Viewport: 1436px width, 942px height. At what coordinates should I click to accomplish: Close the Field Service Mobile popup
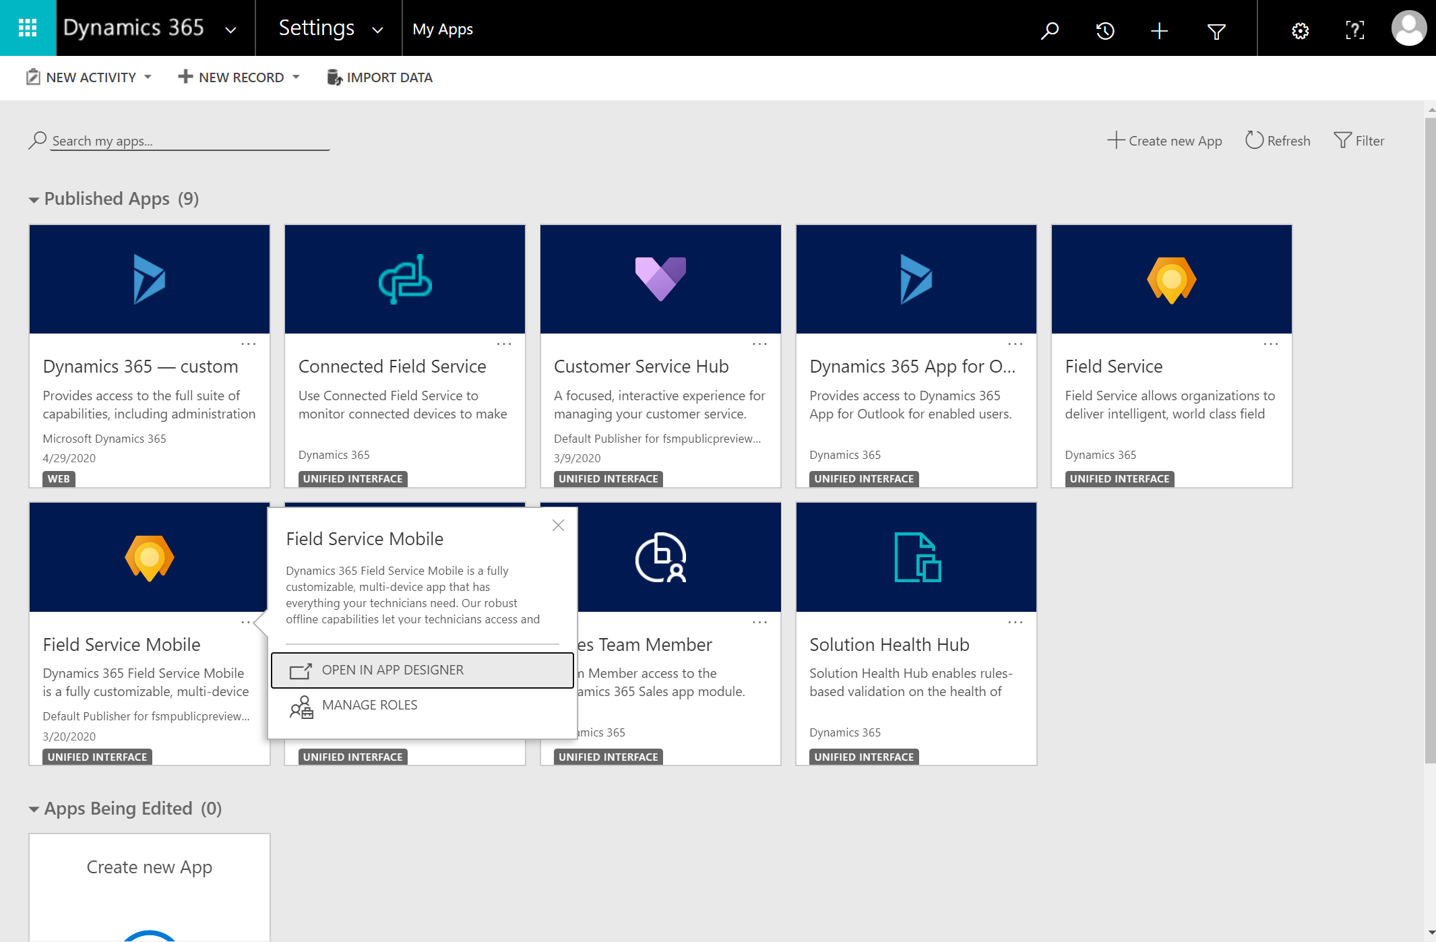[x=558, y=526]
